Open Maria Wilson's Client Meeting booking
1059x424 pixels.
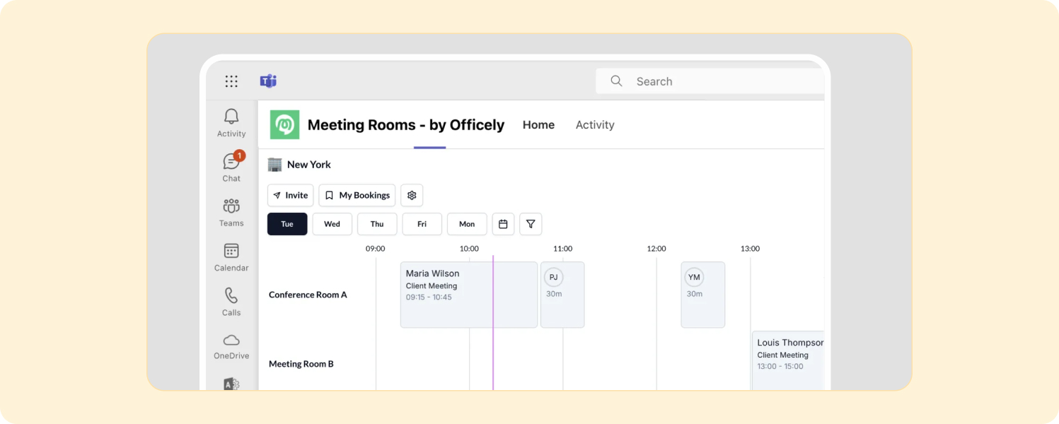(x=469, y=295)
